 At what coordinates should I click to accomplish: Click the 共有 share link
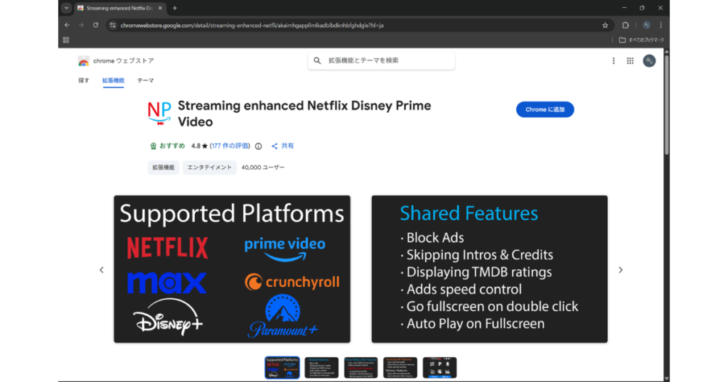pyautogui.click(x=283, y=146)
